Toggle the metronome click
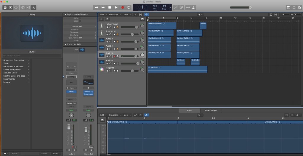This screenshot has width=303, height=156. pos(193,7)
